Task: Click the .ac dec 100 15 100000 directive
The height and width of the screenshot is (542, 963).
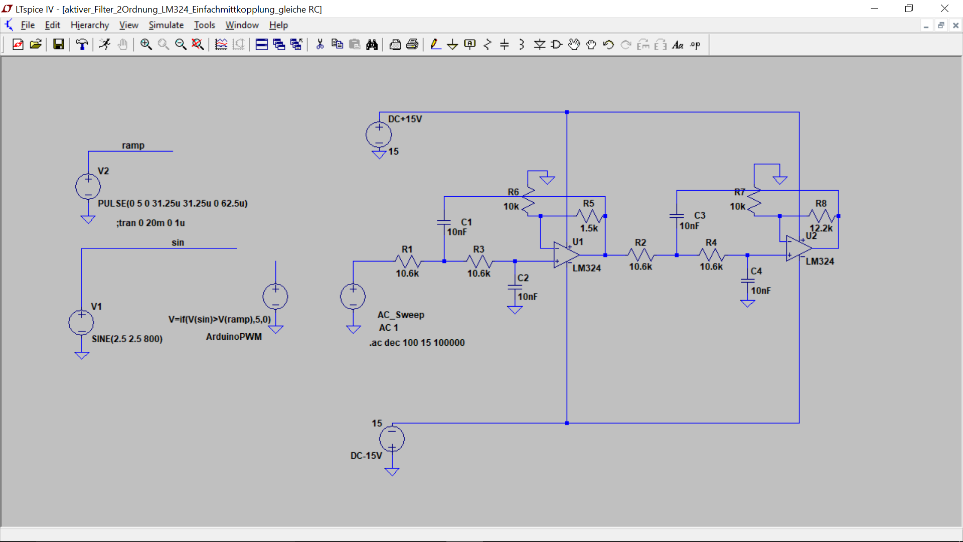Action: [x=417, y=343]
